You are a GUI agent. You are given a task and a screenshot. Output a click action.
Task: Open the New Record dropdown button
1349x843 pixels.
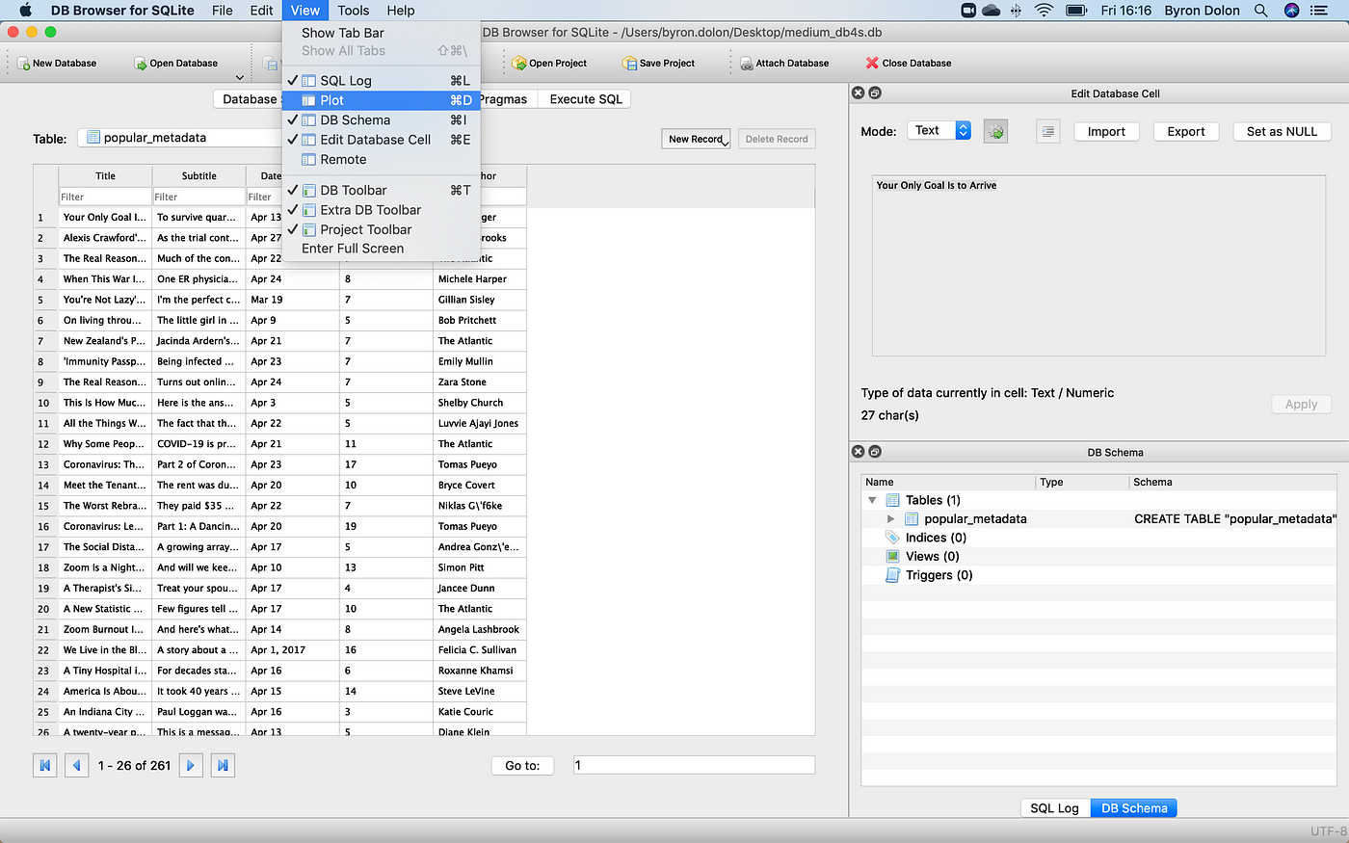click(697, 139)
